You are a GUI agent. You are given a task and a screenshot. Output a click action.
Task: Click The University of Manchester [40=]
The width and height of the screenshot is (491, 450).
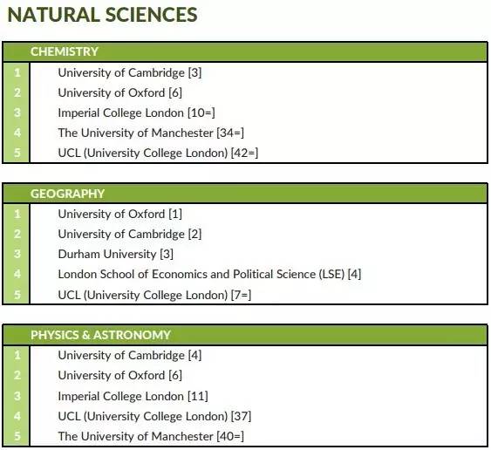[x=151, y=436]
